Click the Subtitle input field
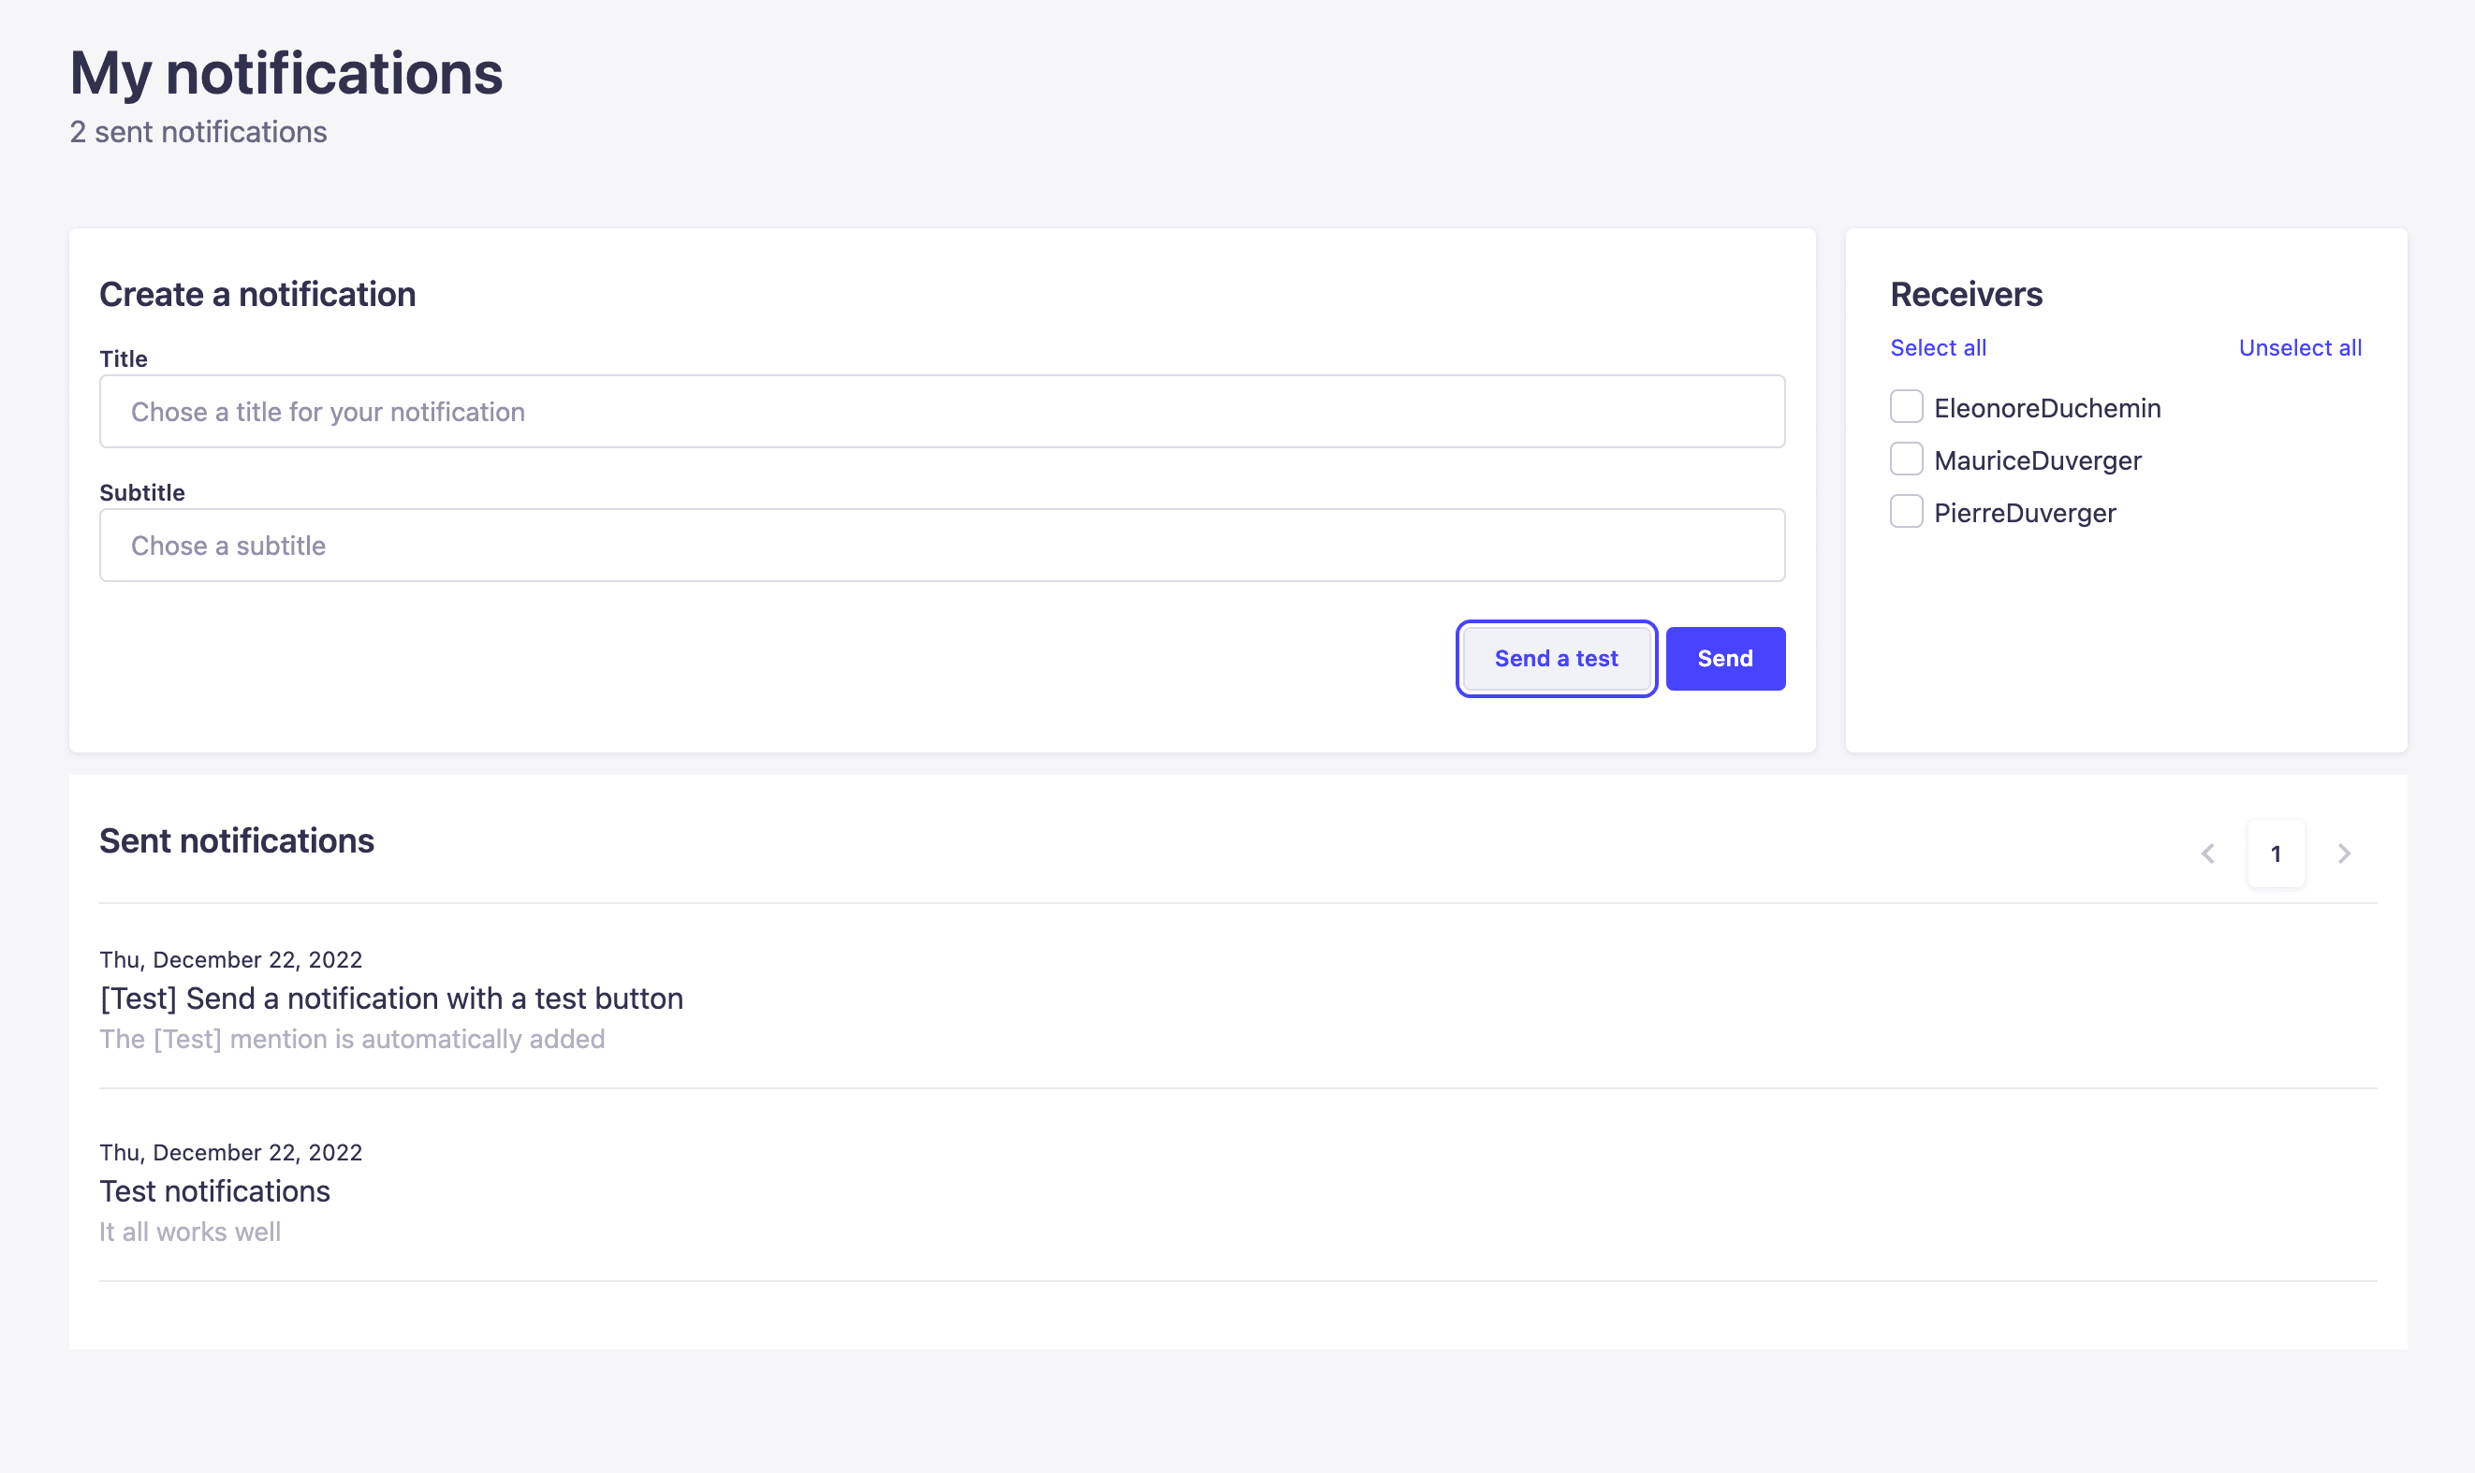Viewport: 2475px width, 1473px height. click(x=942, y=546)
